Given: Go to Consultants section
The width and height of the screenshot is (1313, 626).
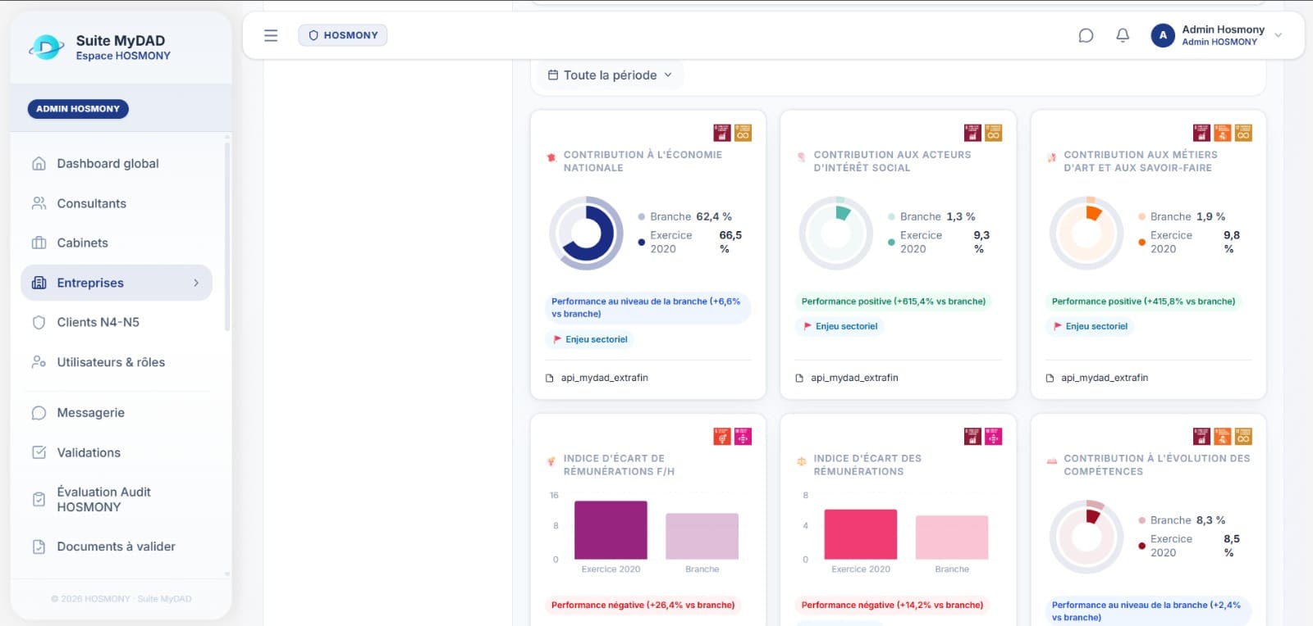Looking at the screenshot, I should pyautogui.click(x=117, y=203).
